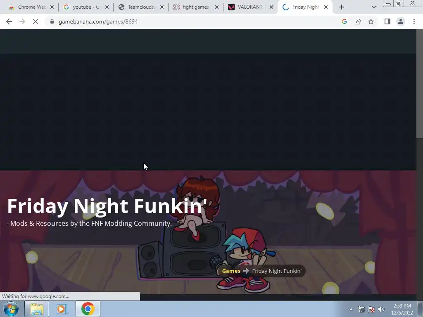Stop loading the page
This screenshot has width=423, height=317.
click(x=36, y=21)
